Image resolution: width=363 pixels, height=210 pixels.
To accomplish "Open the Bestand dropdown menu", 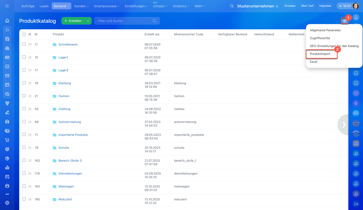I will click(61, 6).
